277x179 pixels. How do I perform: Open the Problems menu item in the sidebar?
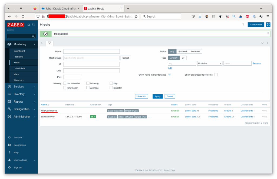(x=18, y=57)
